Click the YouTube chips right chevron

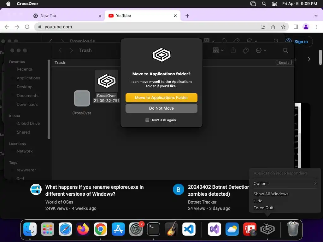pyautogui.click(x=309, y=59)
